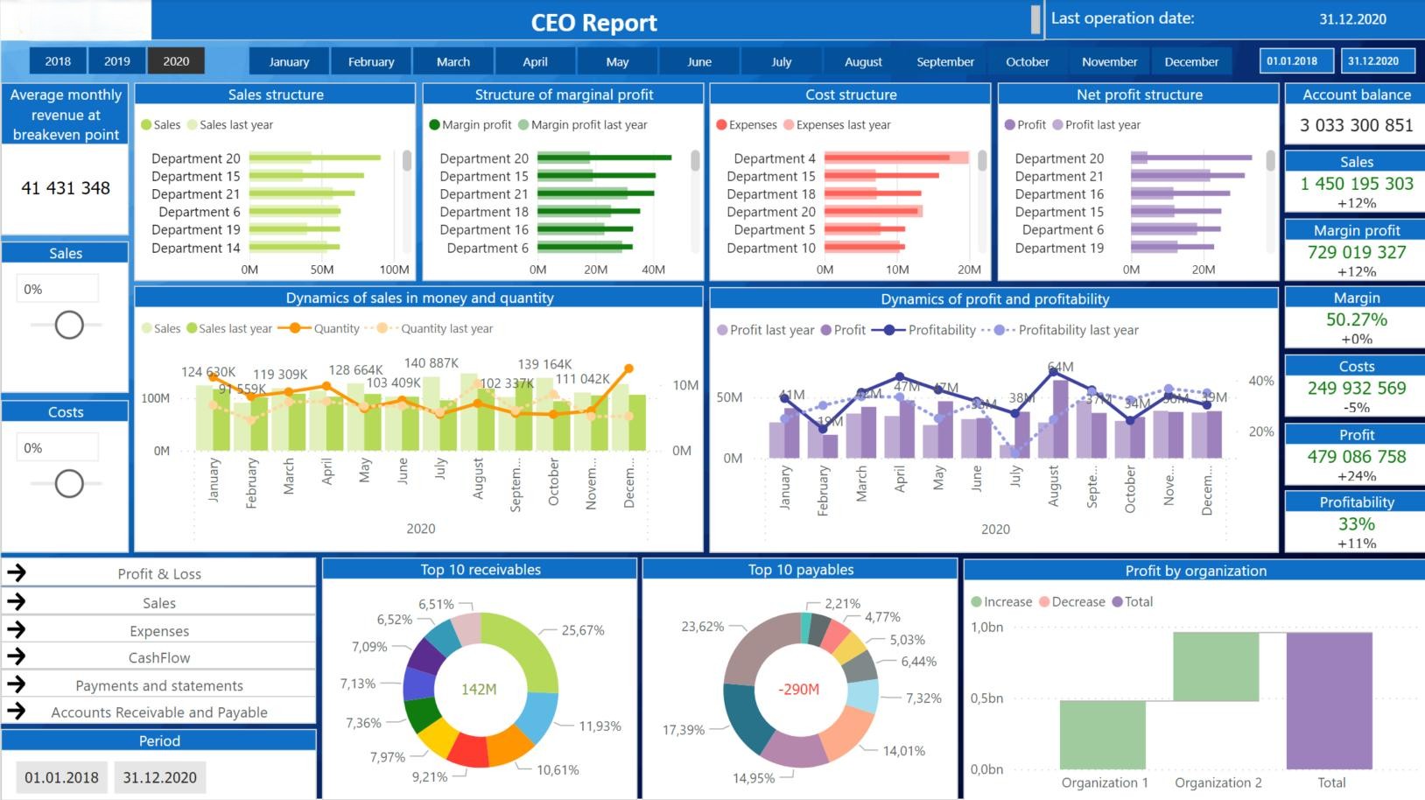Click arrow for Accounts Receivable and Payable
1425x800 pixels.
[16, 711]
